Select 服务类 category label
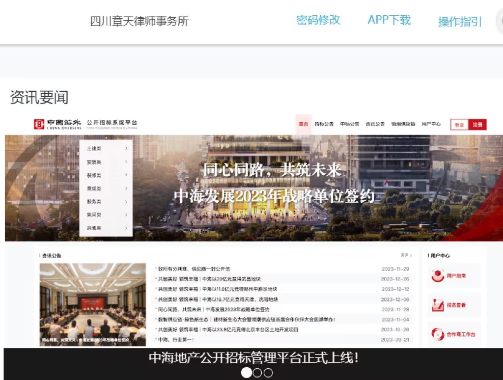The height and width of the screenshot is (380, 503). [x=94, y=202]
